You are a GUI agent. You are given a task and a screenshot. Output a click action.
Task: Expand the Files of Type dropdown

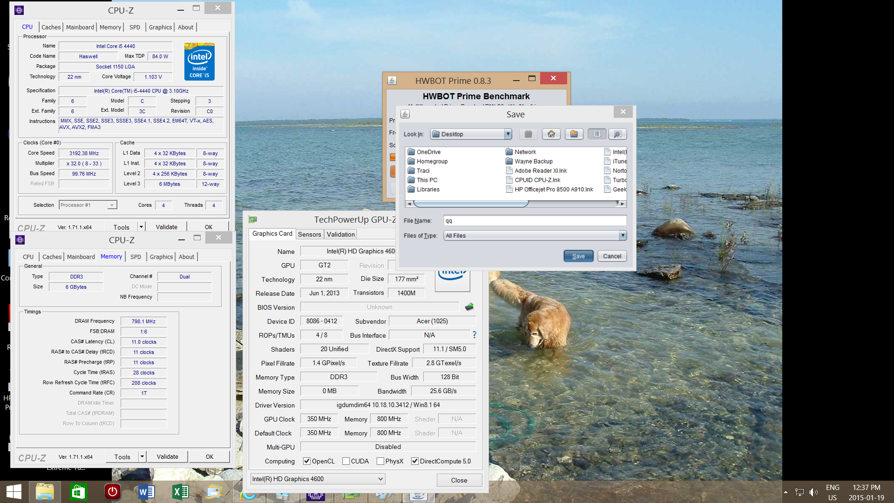click(623, 236)
